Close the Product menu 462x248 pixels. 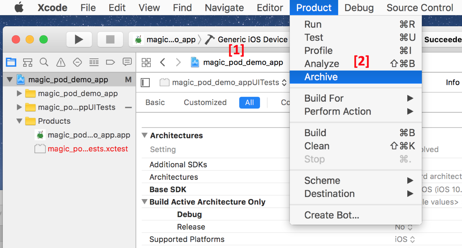pos(314,8)
